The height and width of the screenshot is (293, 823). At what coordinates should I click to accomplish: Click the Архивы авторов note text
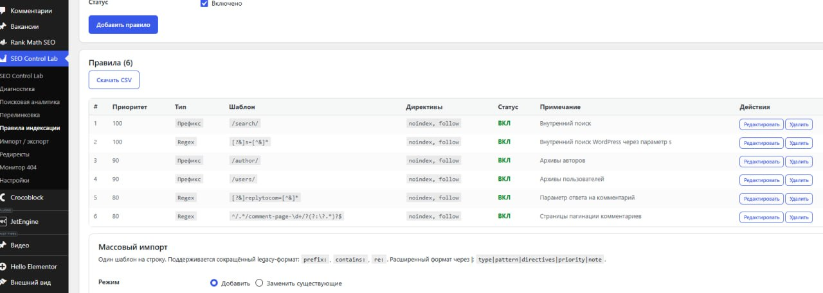(565, 160)
